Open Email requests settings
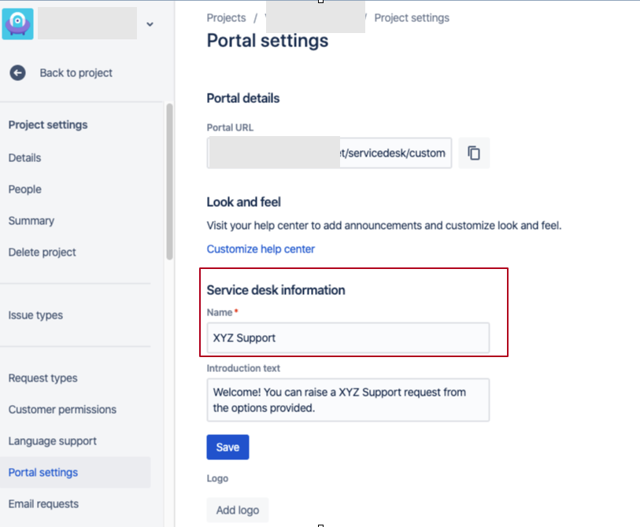This screenshot has height=527, width=640. 43,503
